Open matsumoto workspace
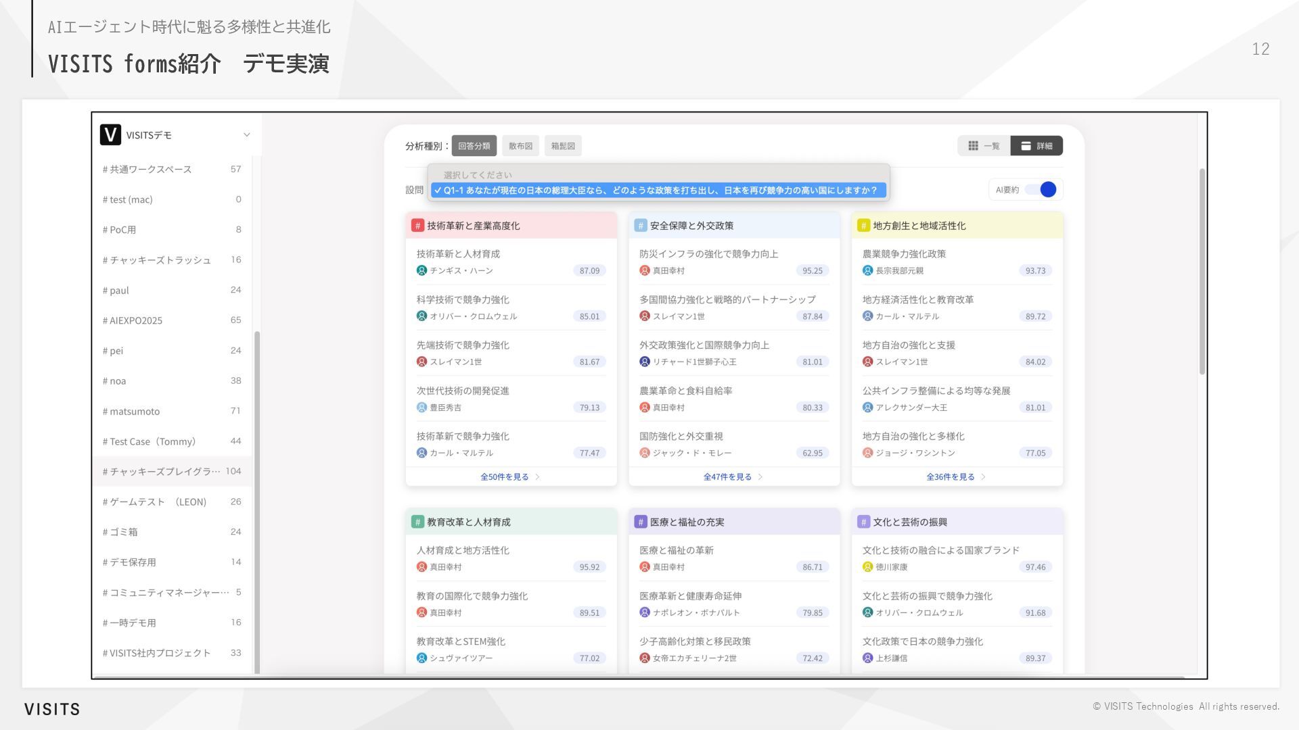Screen dimensions: 1299x730 coord(172,411)
